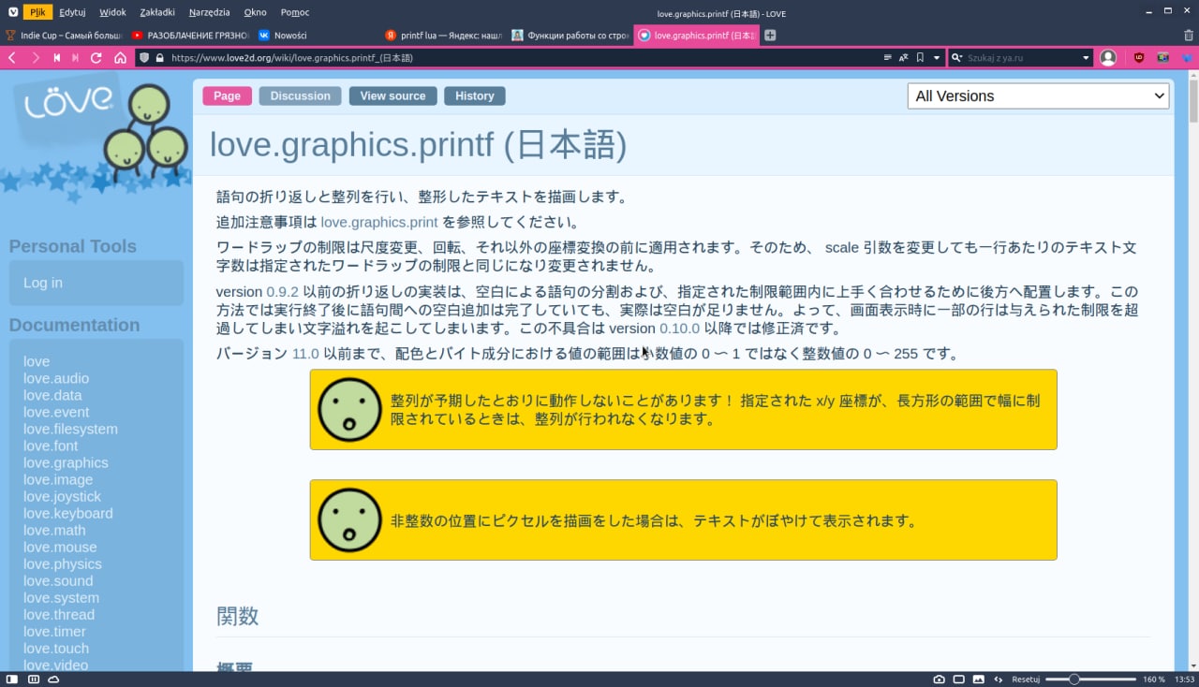The width and height of the screenshot is (1199, 687).
Task: Go to the browser home page
Action: pyautogui.click(x=120, y=58)
